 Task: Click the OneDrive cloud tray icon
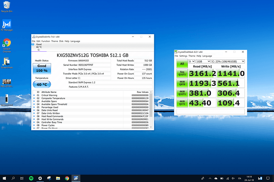pos(216,179)
